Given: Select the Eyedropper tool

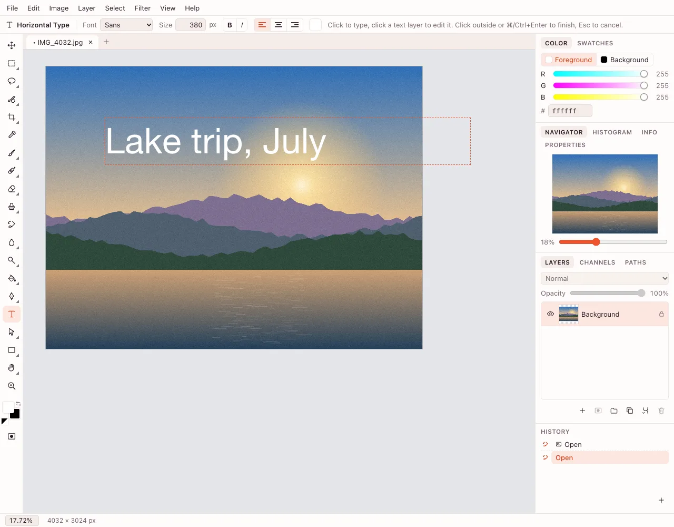Looking at the screenshot, I should click(12, 135).
